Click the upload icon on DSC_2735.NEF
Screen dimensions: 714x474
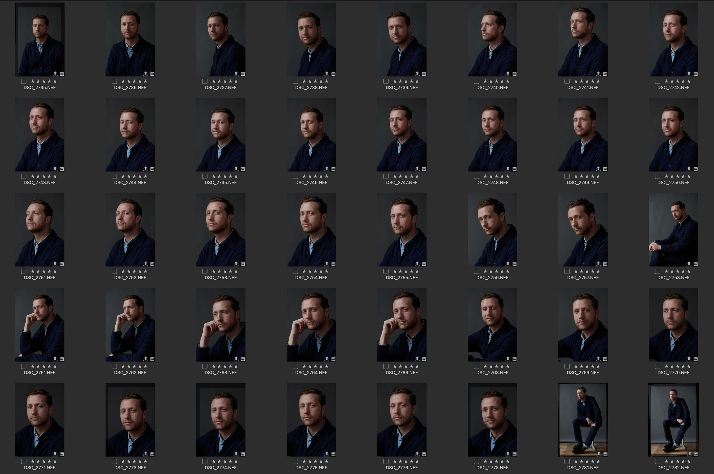pos(55,73)
